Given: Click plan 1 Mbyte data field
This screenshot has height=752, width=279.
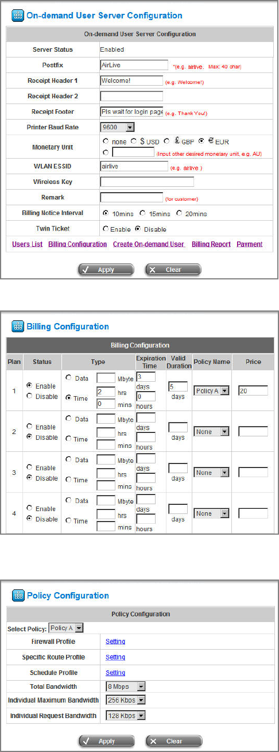Looking at the screenshot, I should 106,378.
